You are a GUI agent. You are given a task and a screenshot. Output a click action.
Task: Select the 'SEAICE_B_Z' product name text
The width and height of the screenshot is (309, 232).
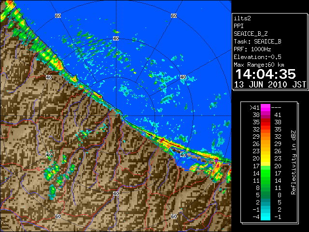pyautogui.click(x=251, y=34)
